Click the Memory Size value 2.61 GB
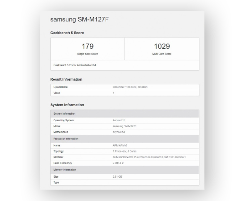Screen dimensions: 244x201 (x=117, y=176)
